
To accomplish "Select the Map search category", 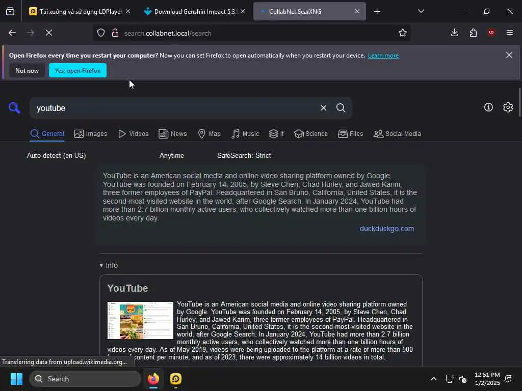I will point(209,134).
